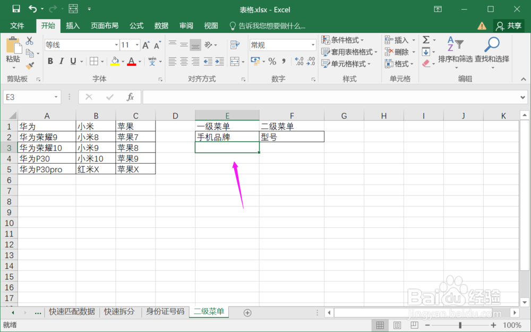Click the AutoSum sigma icon
531x332 pixels.
[x=426, y=40]
